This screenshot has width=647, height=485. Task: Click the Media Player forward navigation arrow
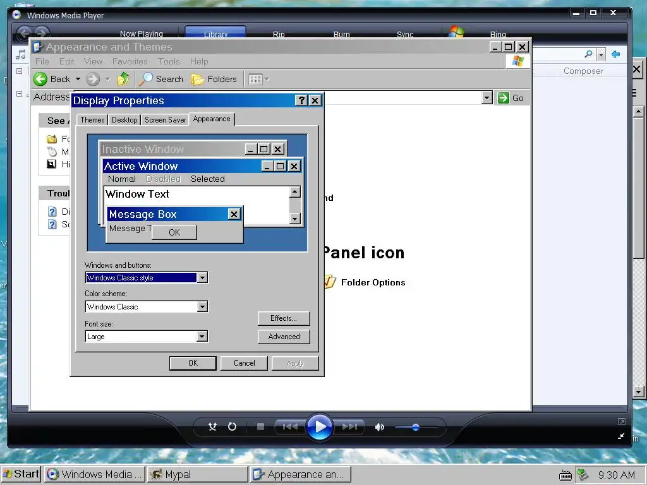(x=42, y=33)
